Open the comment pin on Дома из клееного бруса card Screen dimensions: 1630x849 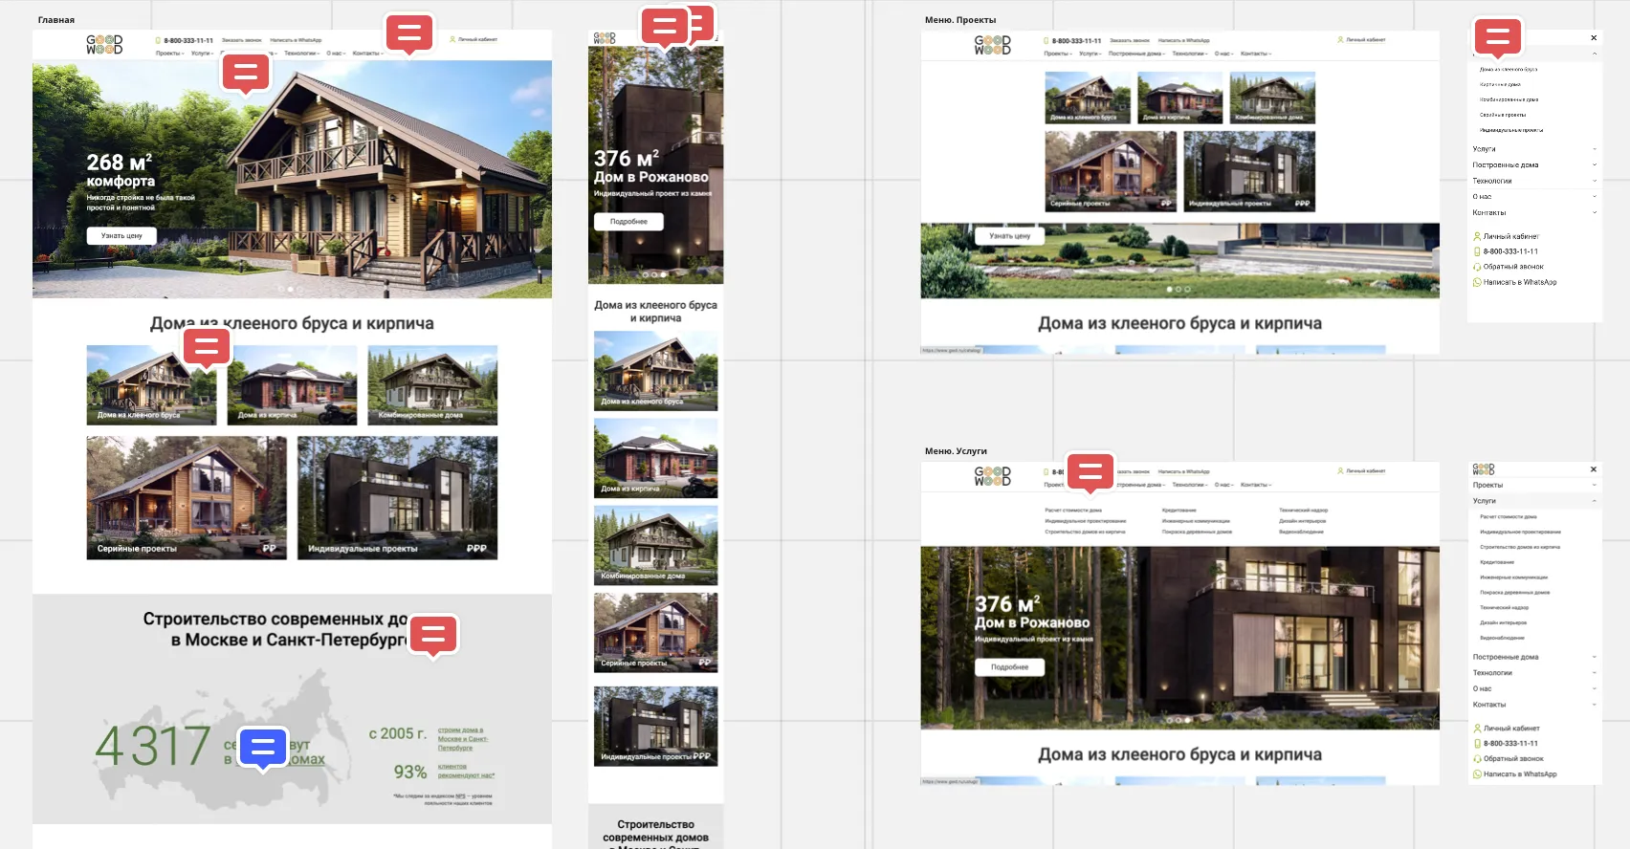click(207, 347)
